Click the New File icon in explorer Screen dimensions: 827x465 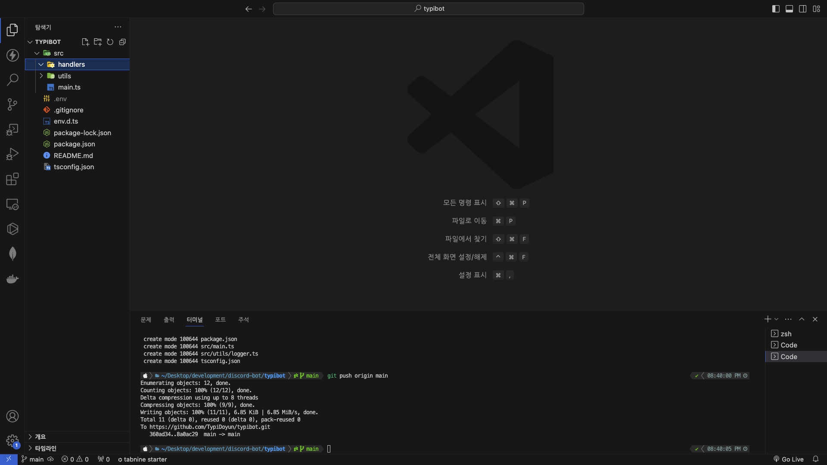coord(85,42)
